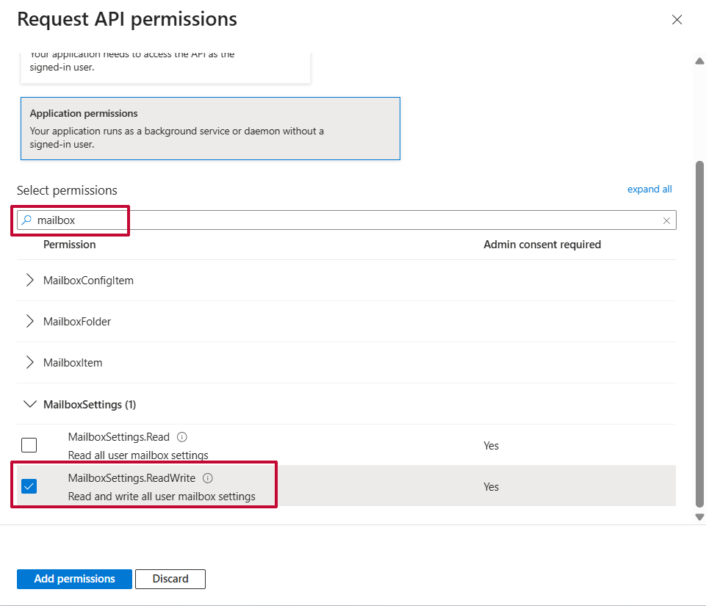
Task: Expand the MailboxItem permission group
Action: tap(30, 363)
